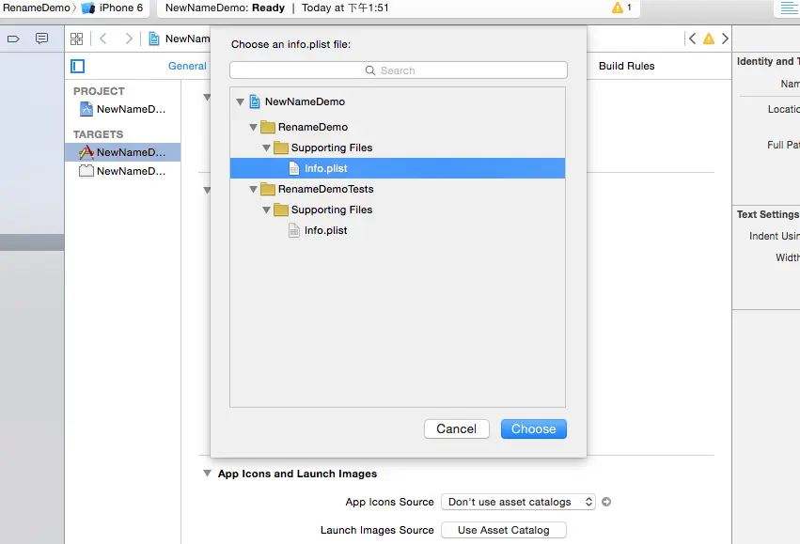Collapse Supporting Files under RenameDemoTests
Image resolution: width=800 pixels, height=544 pixels.
(266, 210)
